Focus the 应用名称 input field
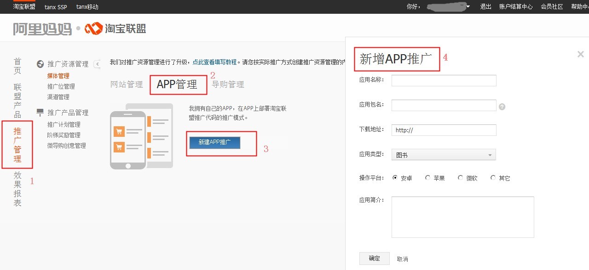Image resolution: width=589 pixels, height=270 pixels. click(x=444, y=80)
